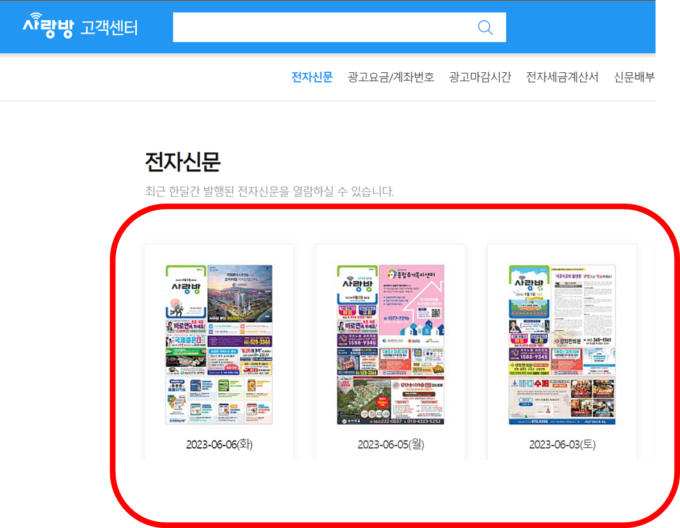Viewport: 680px width, 528px height.
Task: Click the QR code on the 2023-06-05 newspaper
Action: tap(435, 313)
